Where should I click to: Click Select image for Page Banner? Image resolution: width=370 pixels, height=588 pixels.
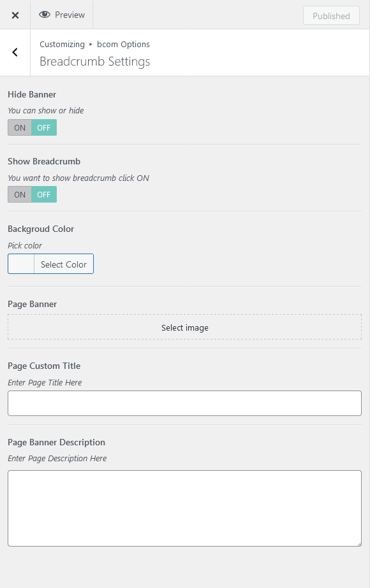[184, 327]
